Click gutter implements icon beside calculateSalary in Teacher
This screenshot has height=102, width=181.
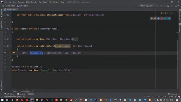pos(8,46)
